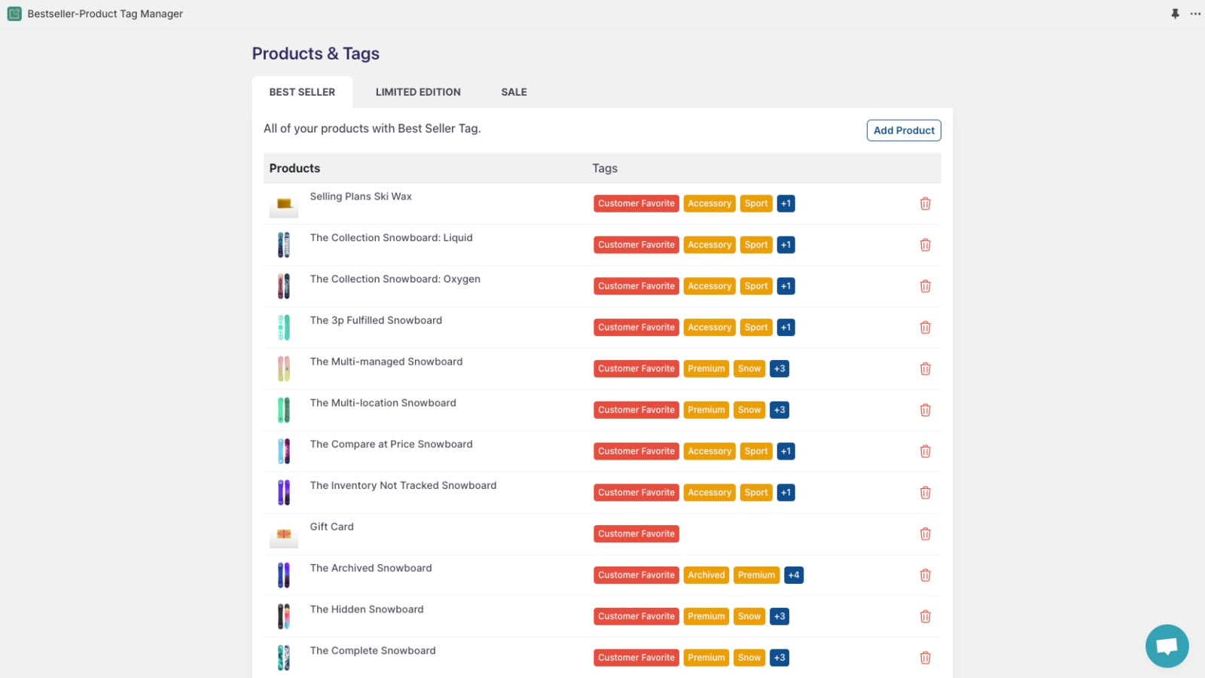Screen dimensions: 1205x678
Task: Open the three-dot more options menu
Action: click(1195, 14)
